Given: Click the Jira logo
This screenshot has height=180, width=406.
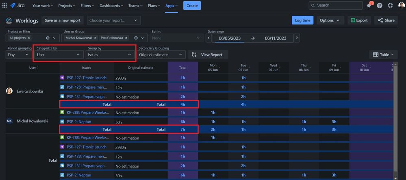Looking at the screenshot, I should (x=17, y=5).
